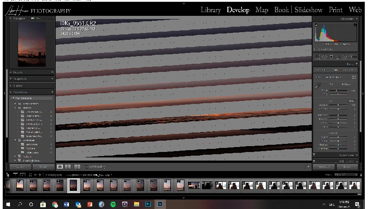Viewport: 372px width, 209px height.
Task: Open Photoshop from the taskbar
Action: tap(148, 204)
